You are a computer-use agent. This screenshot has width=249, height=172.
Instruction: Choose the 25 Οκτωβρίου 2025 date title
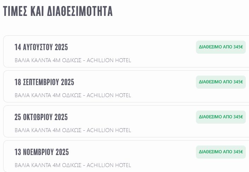point(41,117)
